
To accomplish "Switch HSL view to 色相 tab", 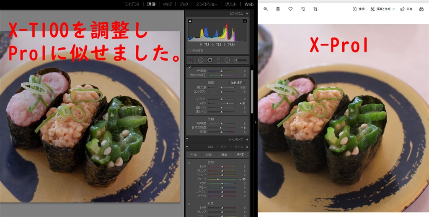I will click(x=194, y=155).
